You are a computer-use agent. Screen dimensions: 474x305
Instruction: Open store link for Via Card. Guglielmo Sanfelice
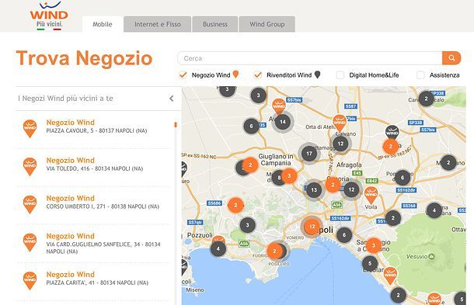point(71,236)
